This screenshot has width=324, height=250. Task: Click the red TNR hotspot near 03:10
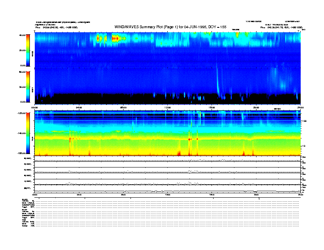[70, 139]
